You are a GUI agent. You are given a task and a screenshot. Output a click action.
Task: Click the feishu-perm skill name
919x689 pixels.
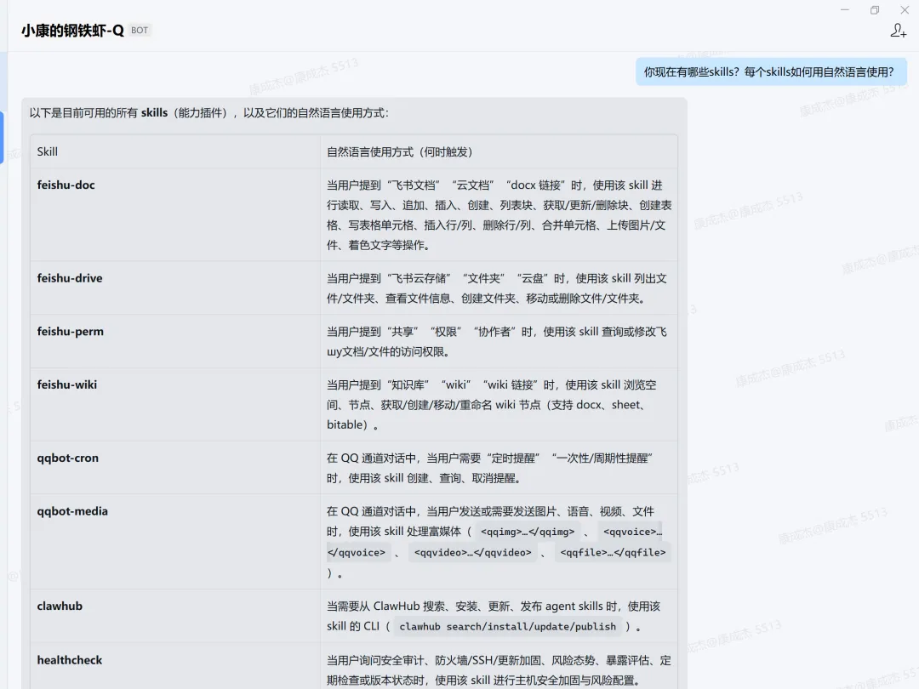tap(71, 332)
